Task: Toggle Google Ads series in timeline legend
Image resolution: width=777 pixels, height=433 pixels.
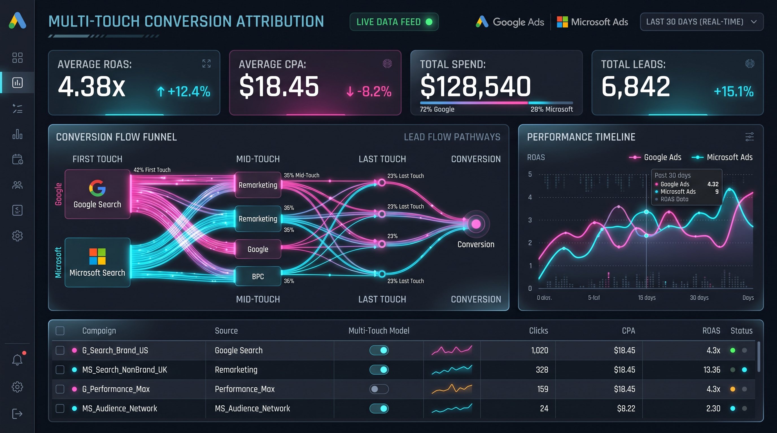Action: 655,157
